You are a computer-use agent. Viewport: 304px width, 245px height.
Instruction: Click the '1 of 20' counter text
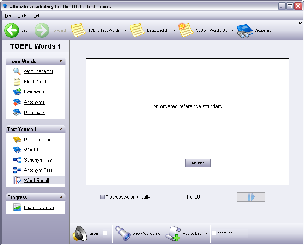pyautogui.click(x=193, y=197)
